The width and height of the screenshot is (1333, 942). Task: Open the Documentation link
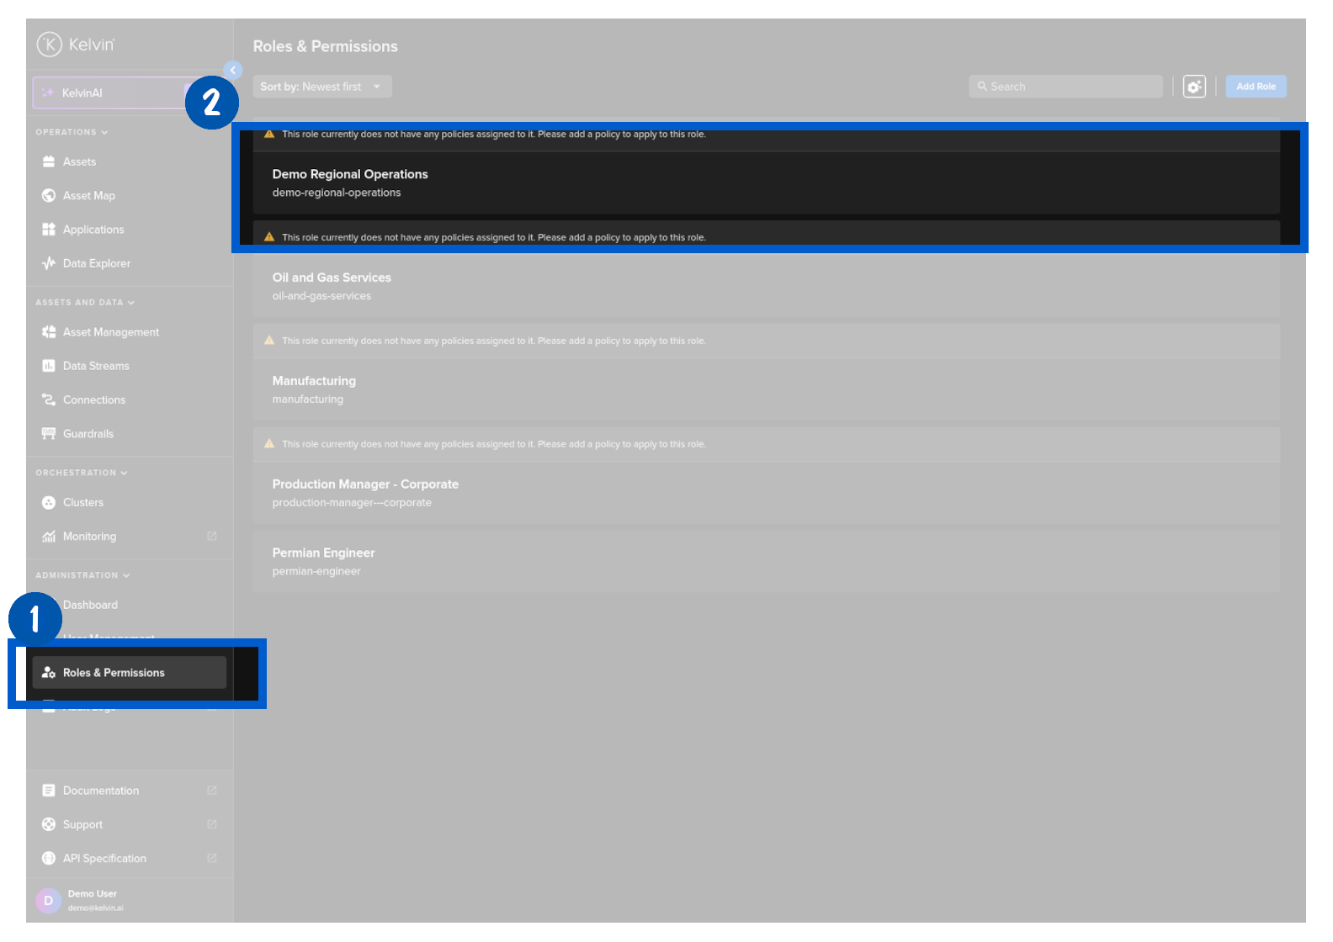[101, 791]
